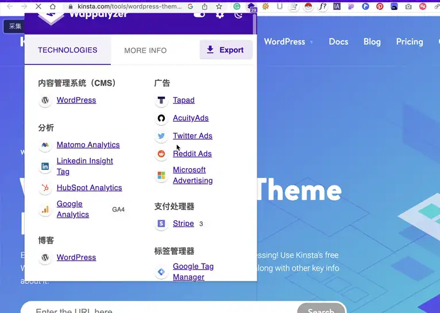The height and width of the screenshot is (313, 440).
Task: Toggle dark mode moon icon
Action: [240, 14]
